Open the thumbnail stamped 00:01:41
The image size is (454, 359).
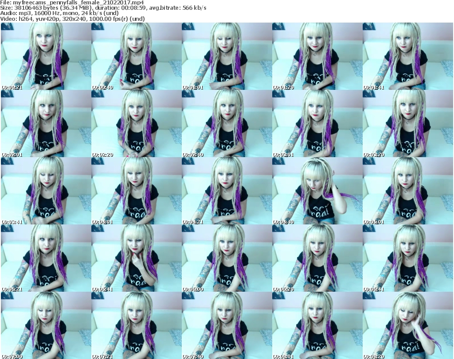[408, 56]
